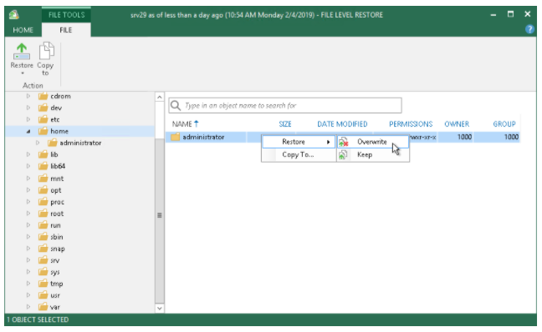Expand the lib tree node
This screenshot has height=332, width=542.
click(28, 155)
